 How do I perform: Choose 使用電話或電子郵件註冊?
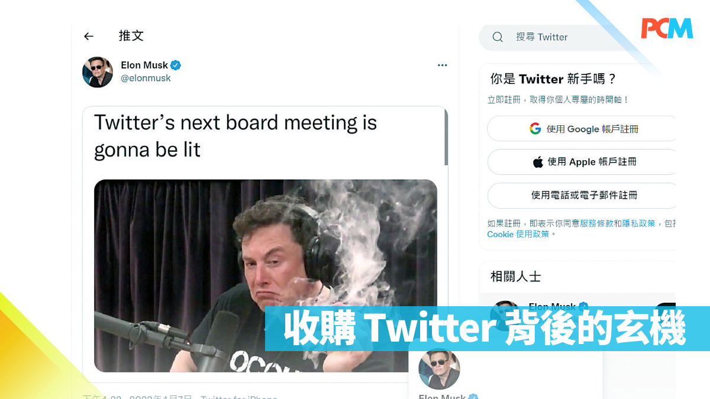click(582, 195)
